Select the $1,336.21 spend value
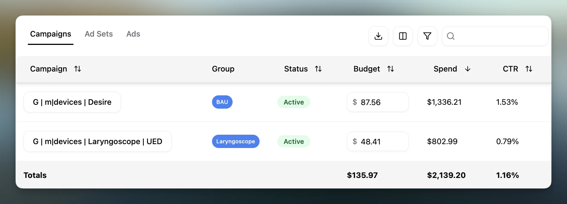The height and width of the screenshot is (204, 567). pos(444,102)
